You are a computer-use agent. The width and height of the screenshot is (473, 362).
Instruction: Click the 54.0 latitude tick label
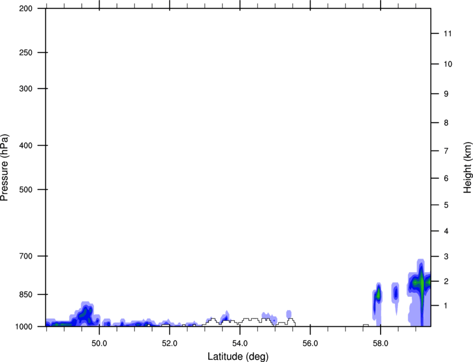pyautogui.click(x=240, y=344)
